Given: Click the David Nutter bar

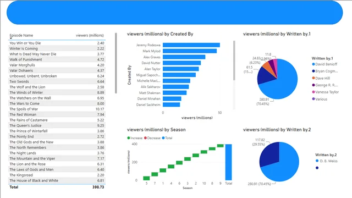Looking at the screenshot, I should click(182, 63).
